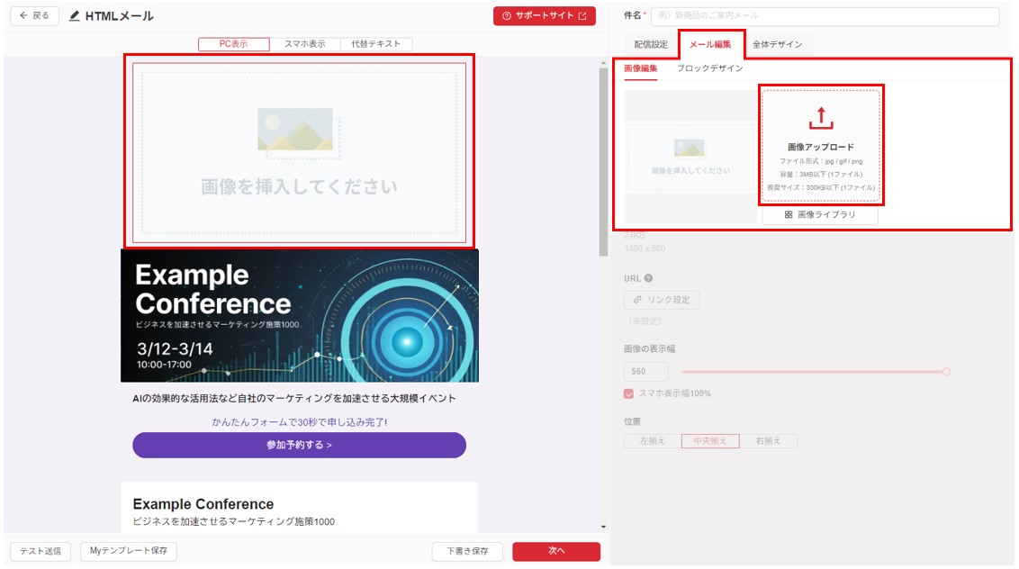Click the 画像の表示幅 width field showing 560
1019x569 pixels.
tap(646, 371)
